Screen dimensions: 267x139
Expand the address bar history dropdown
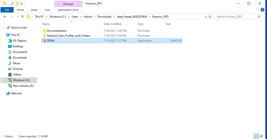205,17
